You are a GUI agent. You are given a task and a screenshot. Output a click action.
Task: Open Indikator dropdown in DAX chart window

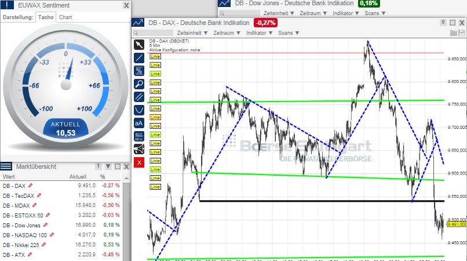[259, 33]
